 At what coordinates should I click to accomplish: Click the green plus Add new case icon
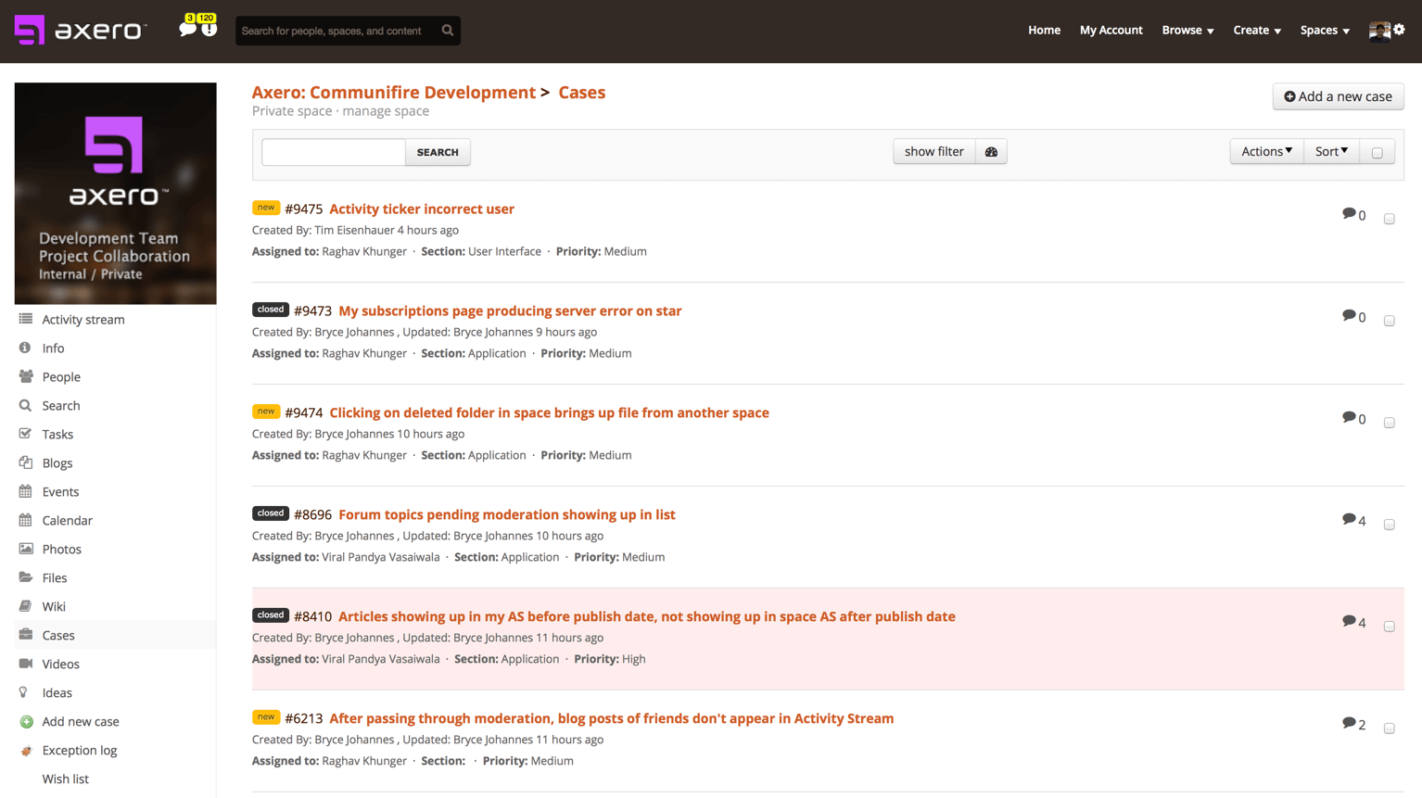26,721
